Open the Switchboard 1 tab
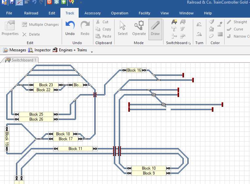Viewport: 250px width, 184px height. 21,60
